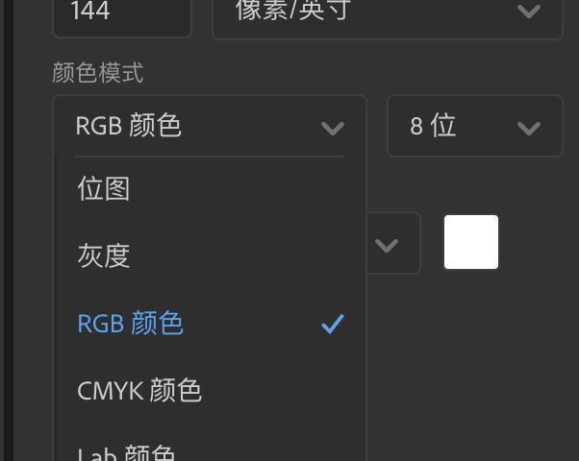
Task: Click the chevron arrow beside 像素/英寸
Action: (529, 12)
